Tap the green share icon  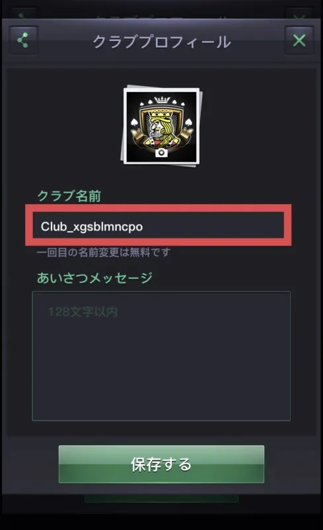[23, 40]
